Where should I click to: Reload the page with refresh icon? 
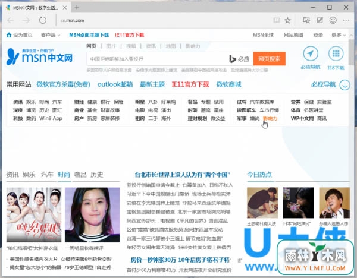point(43,20)
